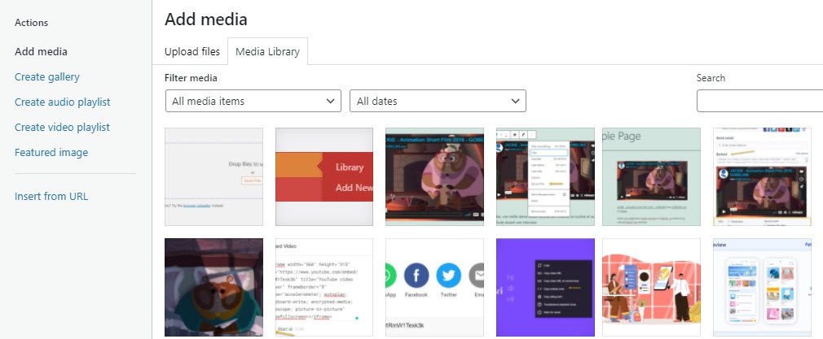Switch to the Upload files tab
The image size is (823, 339).
(x=192, y=52)
